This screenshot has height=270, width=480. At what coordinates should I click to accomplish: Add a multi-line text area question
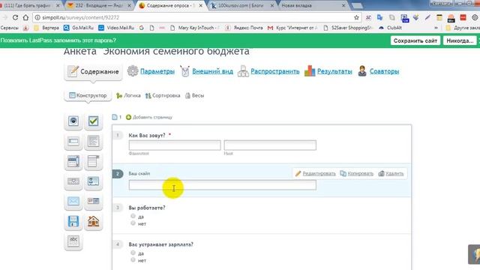click(93, 141)
